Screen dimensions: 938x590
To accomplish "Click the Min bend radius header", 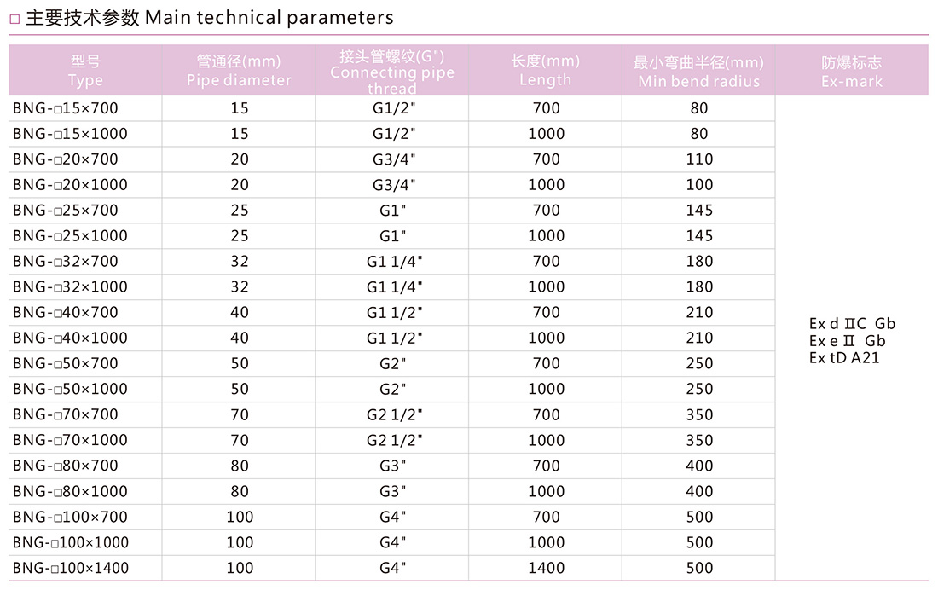I will 698,70.
